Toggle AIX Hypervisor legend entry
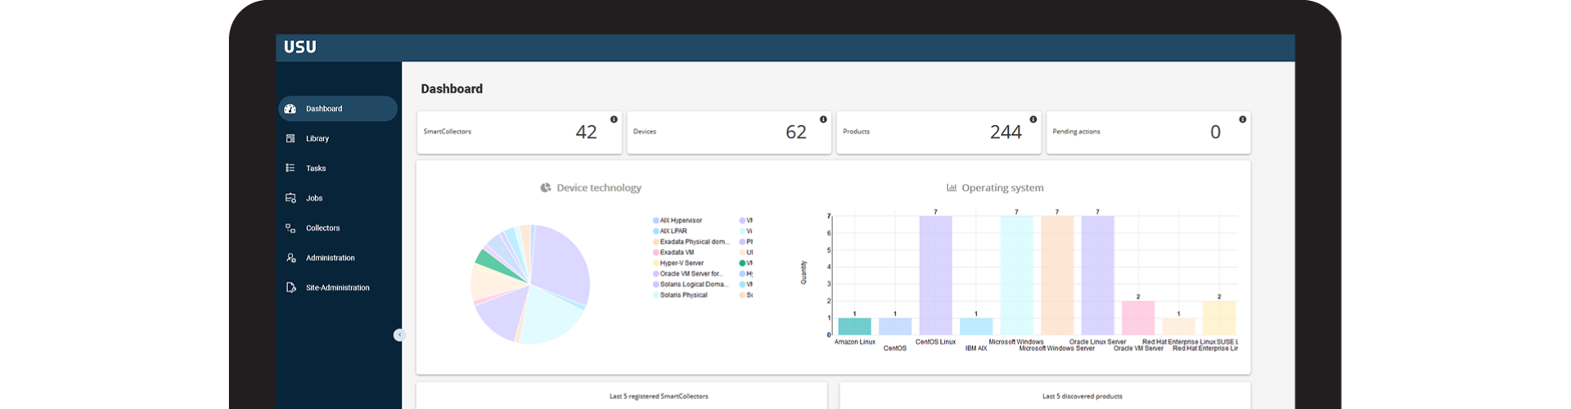Image resolution: width=1571 pixels, height=409 pixels. pyautogui.click(x=677, y=221)
